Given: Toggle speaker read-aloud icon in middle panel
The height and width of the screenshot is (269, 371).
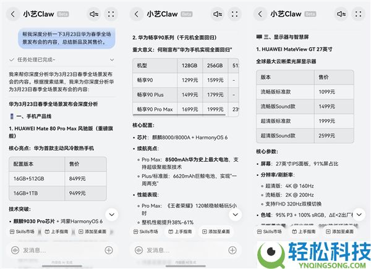Looking at the screenshot, I should click(218, 14).
